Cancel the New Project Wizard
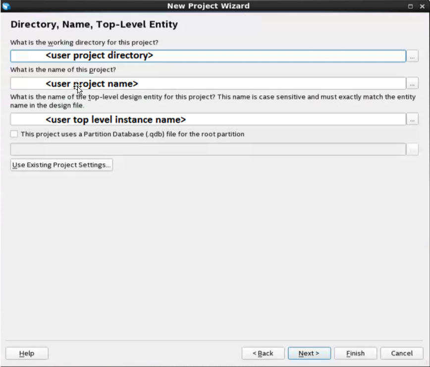 402,353
